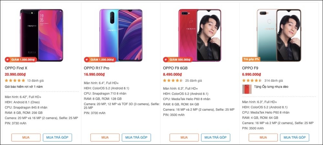Click MUA TRẢ GÓP for OPPO F9
Screen dimensions: 323x145
point(295,137)
